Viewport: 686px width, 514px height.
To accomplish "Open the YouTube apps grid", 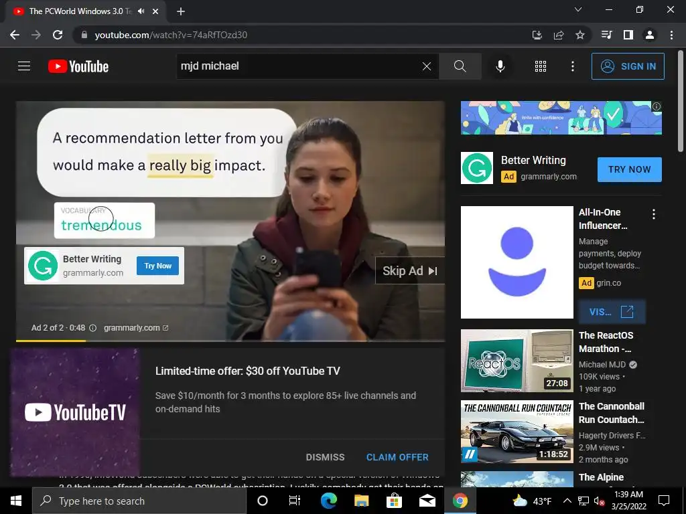I will tap(541, 66).
